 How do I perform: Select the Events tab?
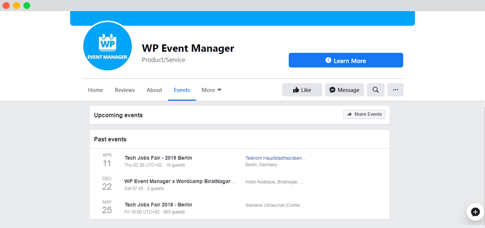click(182, 90)
